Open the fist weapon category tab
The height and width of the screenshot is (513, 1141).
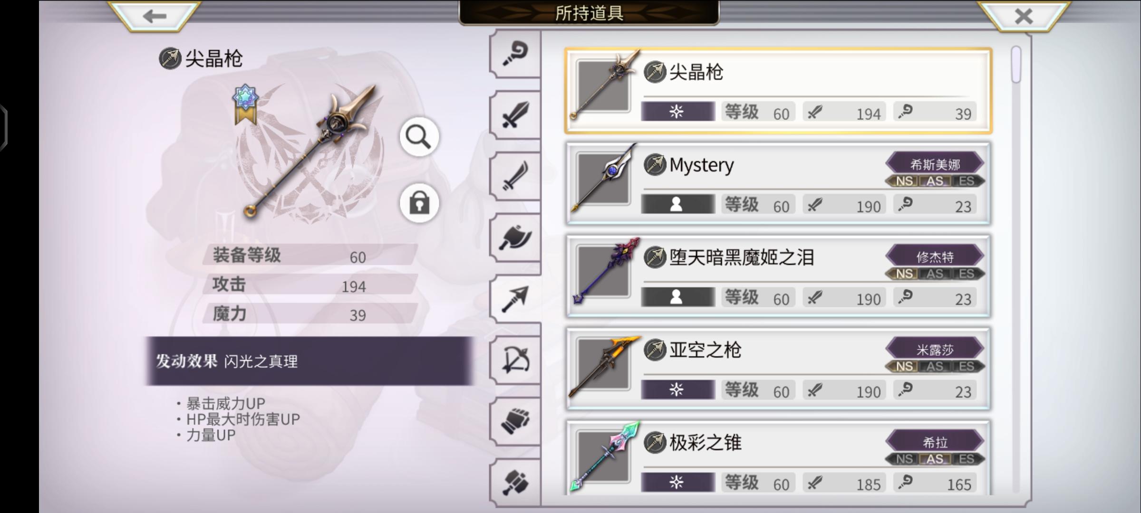(x=515, y=422)
